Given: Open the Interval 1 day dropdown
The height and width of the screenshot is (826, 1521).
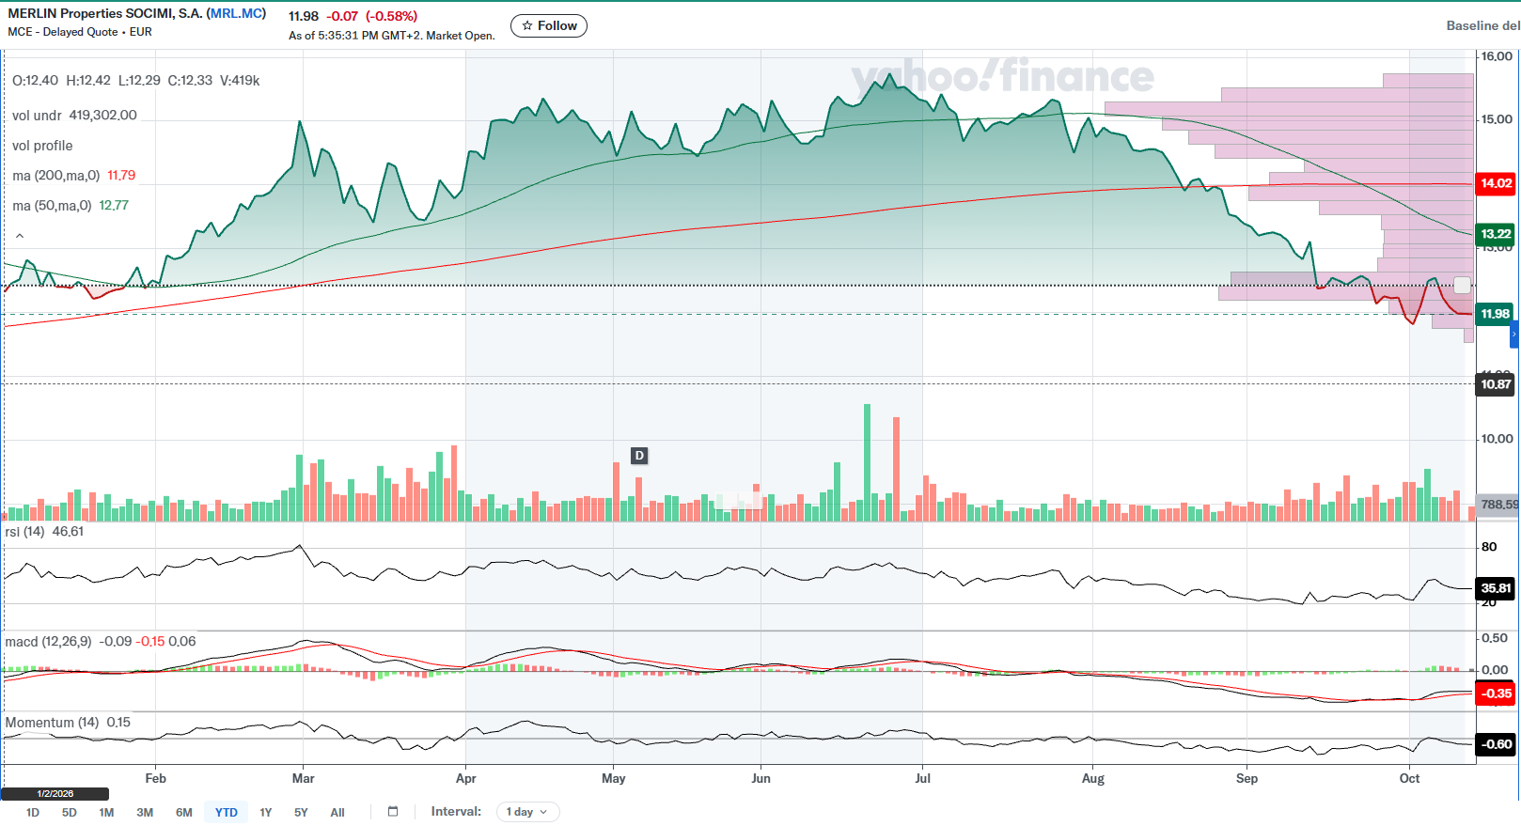Looking at the screenshot, I should (x=527, y=812).
